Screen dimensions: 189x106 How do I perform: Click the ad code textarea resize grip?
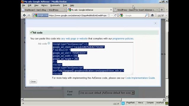coord(132,74)
